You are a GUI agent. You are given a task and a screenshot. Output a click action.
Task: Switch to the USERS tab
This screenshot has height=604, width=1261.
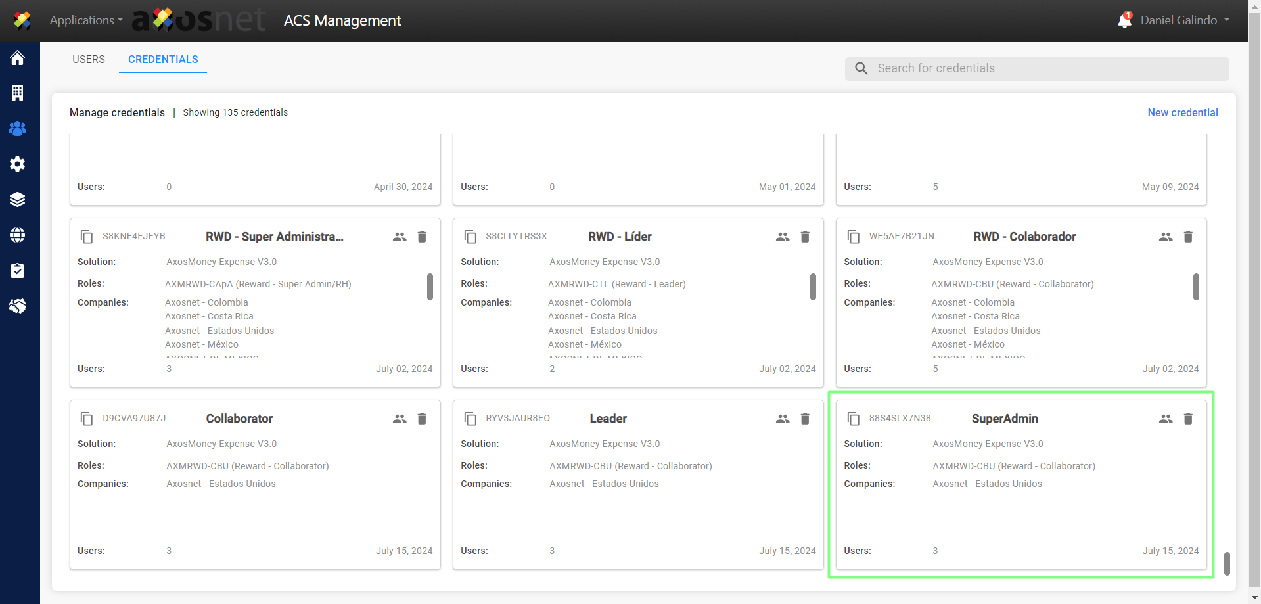(x=89, y=59)
